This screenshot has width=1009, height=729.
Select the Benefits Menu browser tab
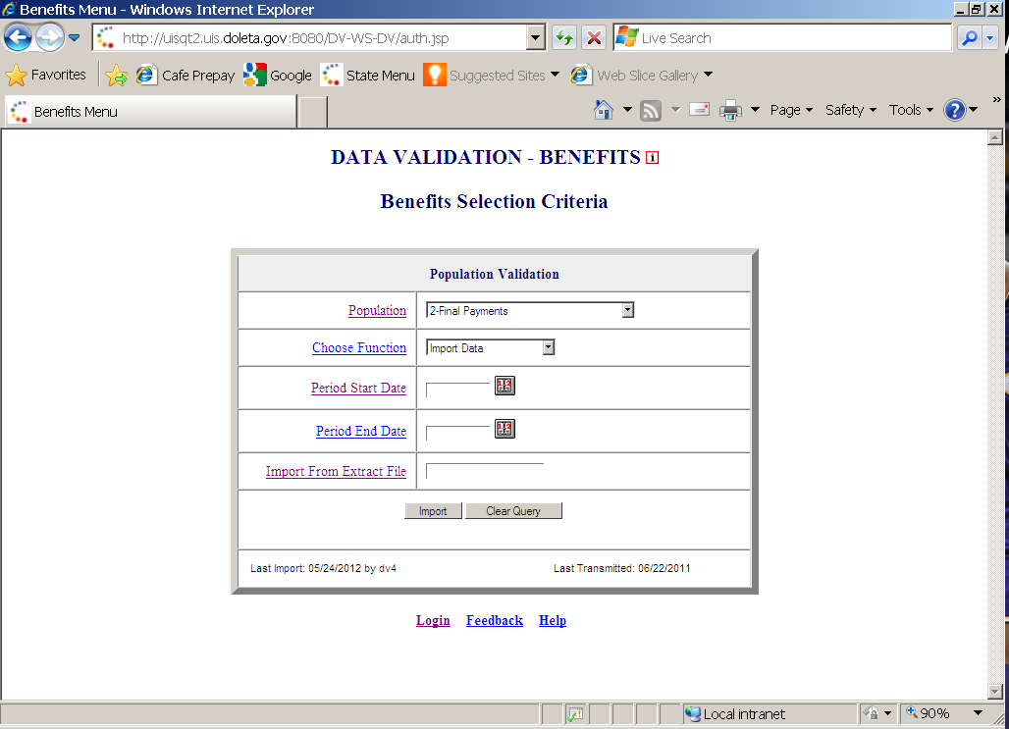(x=151, y=111)
